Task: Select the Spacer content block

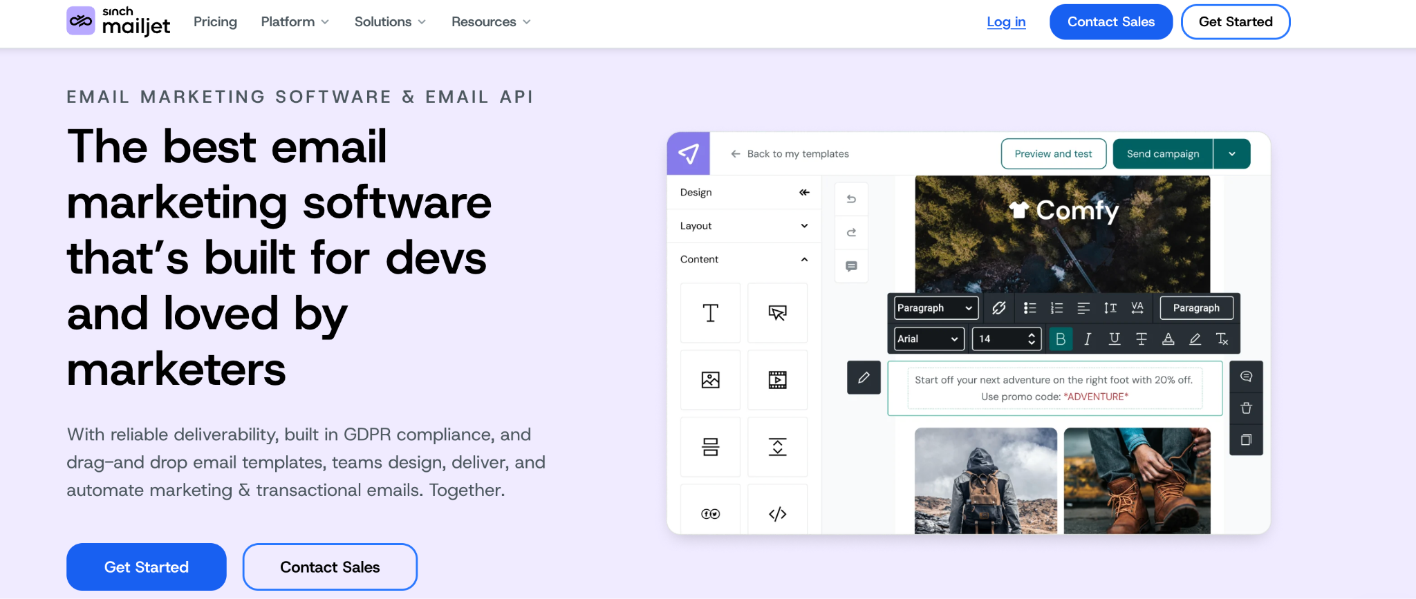Action: pyautogui.click(x=778, y=447)
